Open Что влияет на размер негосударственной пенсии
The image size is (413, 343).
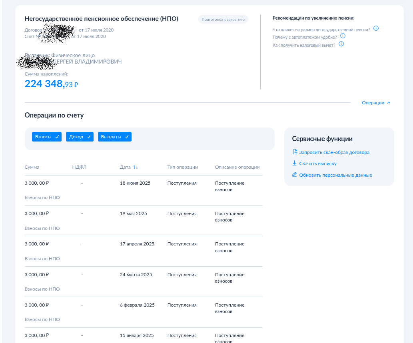point(321,30)
